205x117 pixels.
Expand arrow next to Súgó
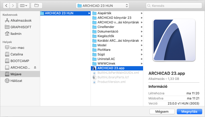coord(142,54)
